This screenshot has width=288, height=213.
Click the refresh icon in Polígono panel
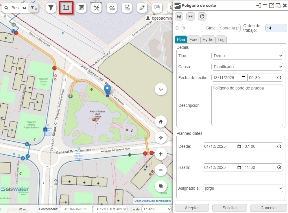(x=202, y=16)
